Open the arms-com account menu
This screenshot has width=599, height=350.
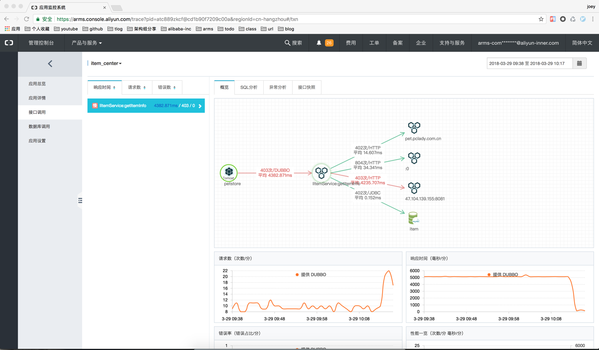518,43
